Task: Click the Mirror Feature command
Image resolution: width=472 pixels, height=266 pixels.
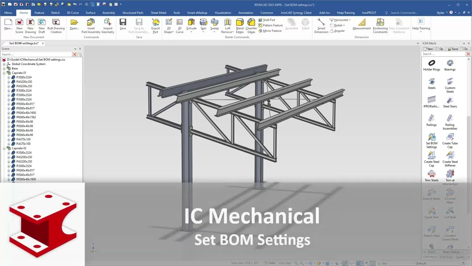Action: [270, 31]
